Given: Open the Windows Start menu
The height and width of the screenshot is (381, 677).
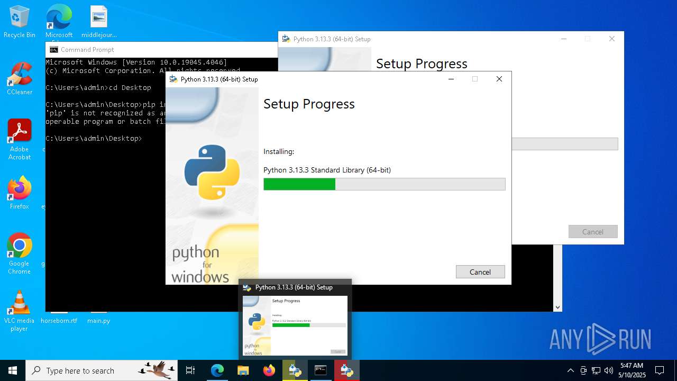Looking at the screenshot, I should [13, 370].
